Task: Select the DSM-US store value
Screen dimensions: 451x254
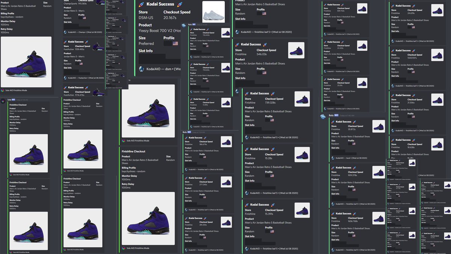Action: click(x=145, y=17)
